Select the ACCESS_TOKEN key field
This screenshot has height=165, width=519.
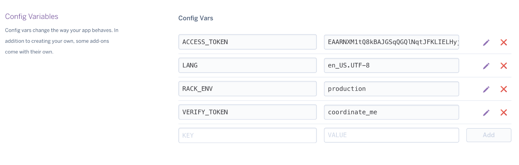[x=247, y=42]
